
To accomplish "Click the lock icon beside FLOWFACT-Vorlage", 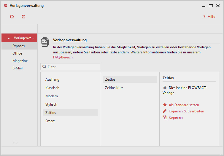I will [x=165, y=88].
